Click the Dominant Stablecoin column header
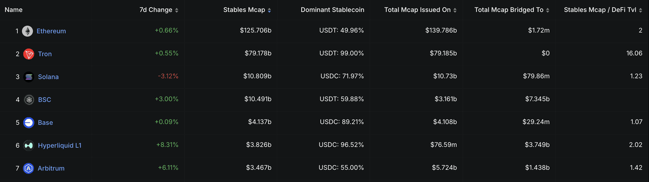The width and height of the screenshot is (649, 182). 332,10
